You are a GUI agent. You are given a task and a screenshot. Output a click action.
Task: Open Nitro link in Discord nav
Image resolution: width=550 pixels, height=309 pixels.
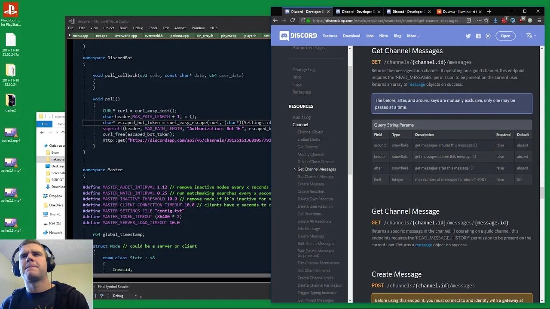pyautogui.click(x=383, y=36)
